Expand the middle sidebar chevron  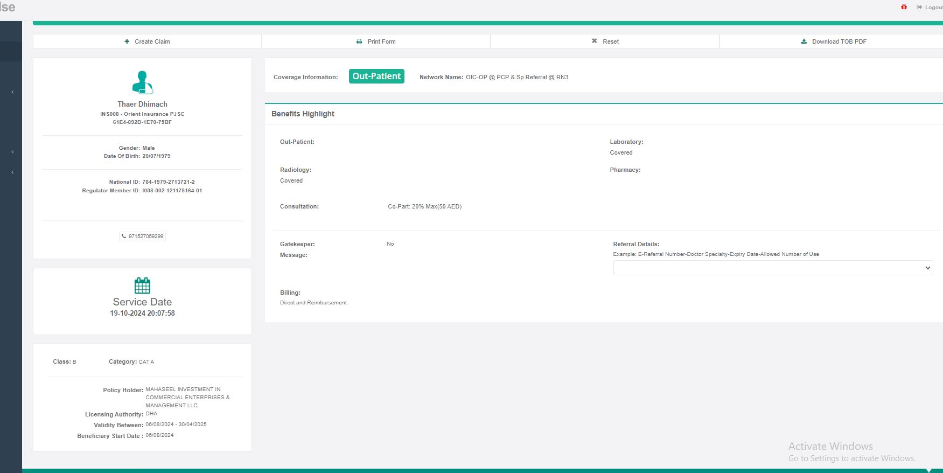click(12, 152)
